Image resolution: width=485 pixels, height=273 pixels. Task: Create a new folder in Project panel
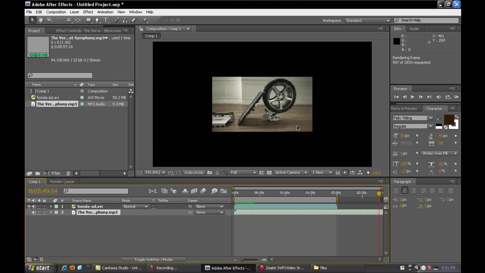click(x=38, y=173)
